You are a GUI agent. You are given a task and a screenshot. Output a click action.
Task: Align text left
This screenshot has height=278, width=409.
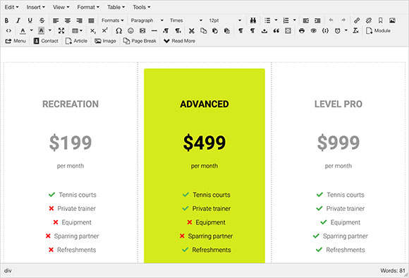(x=56, y=20)
